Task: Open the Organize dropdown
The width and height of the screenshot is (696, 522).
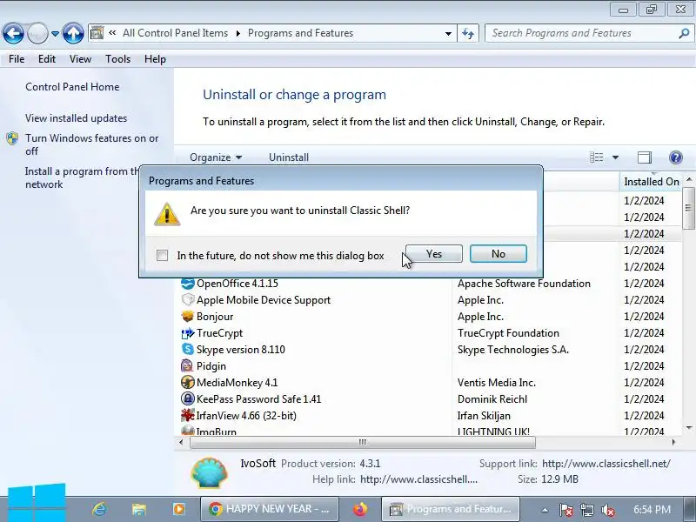Action: coord(216,157)
